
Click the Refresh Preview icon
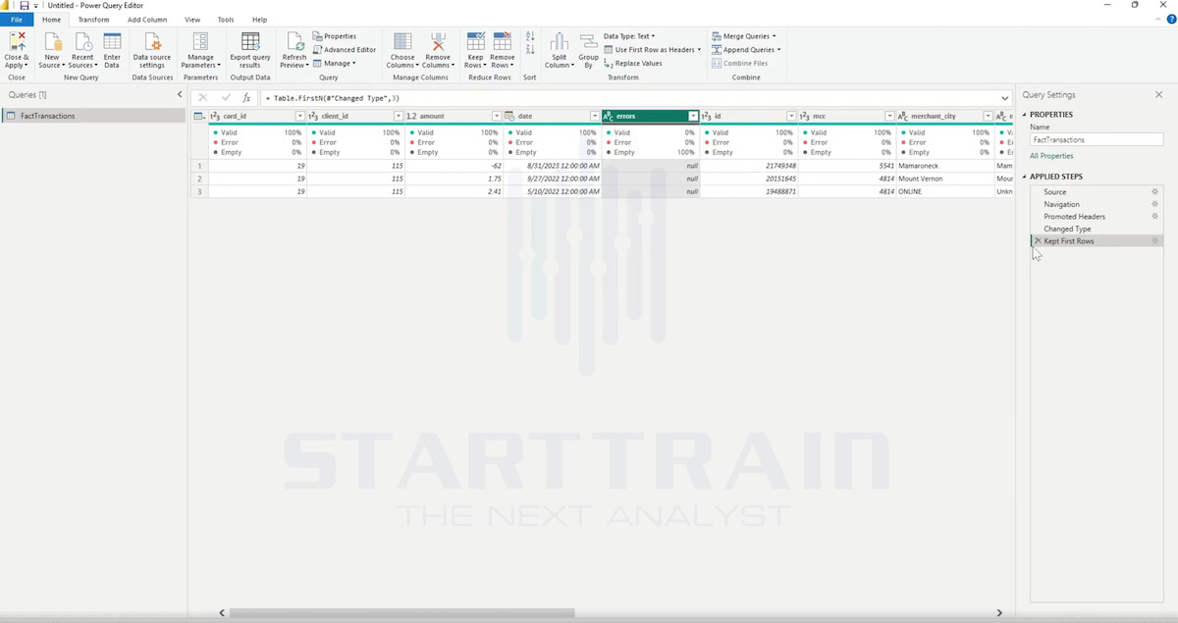point(294,41)
